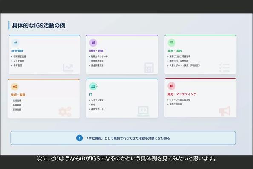Click the 財務分析レポート bullet item

pyautogui.click(x=99, y=56)
